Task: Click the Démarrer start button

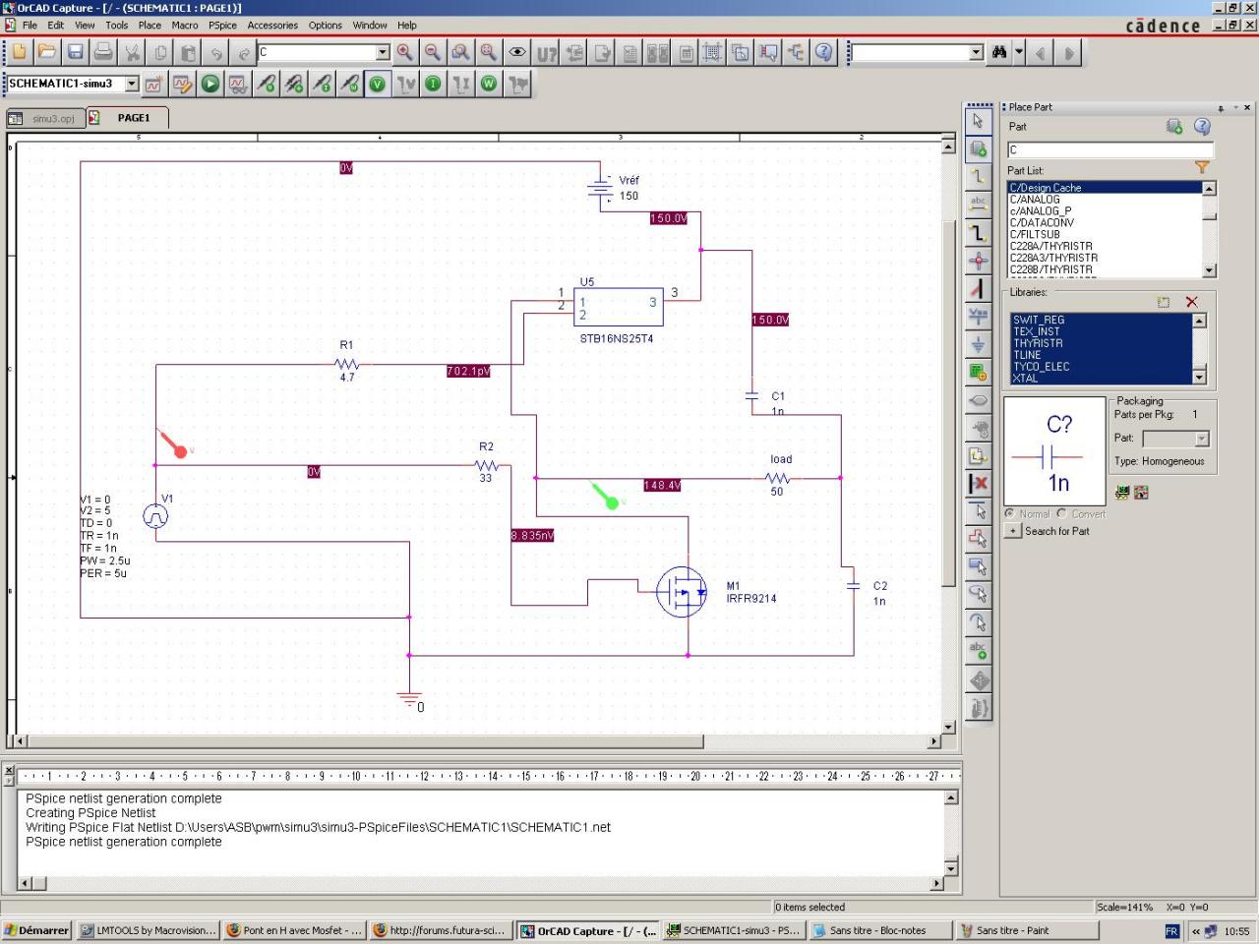Action: tap(36, 930)
